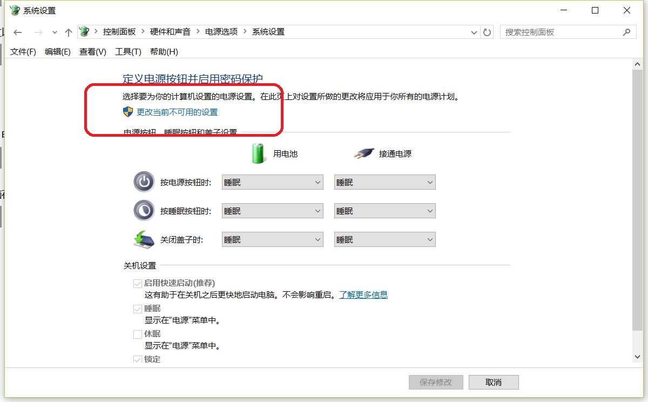Open power button dropdown under 用电池
This screenshot has width=648, height=402.
pos(273,183)
